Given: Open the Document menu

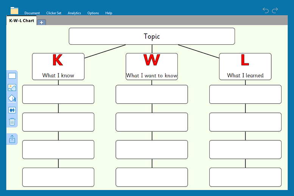Looking at the screenshot, I should (32, 13).
